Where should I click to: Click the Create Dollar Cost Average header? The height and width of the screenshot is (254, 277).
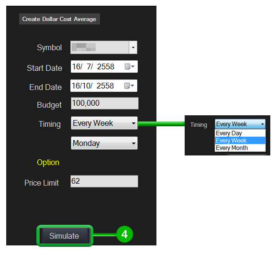(59, 19)
